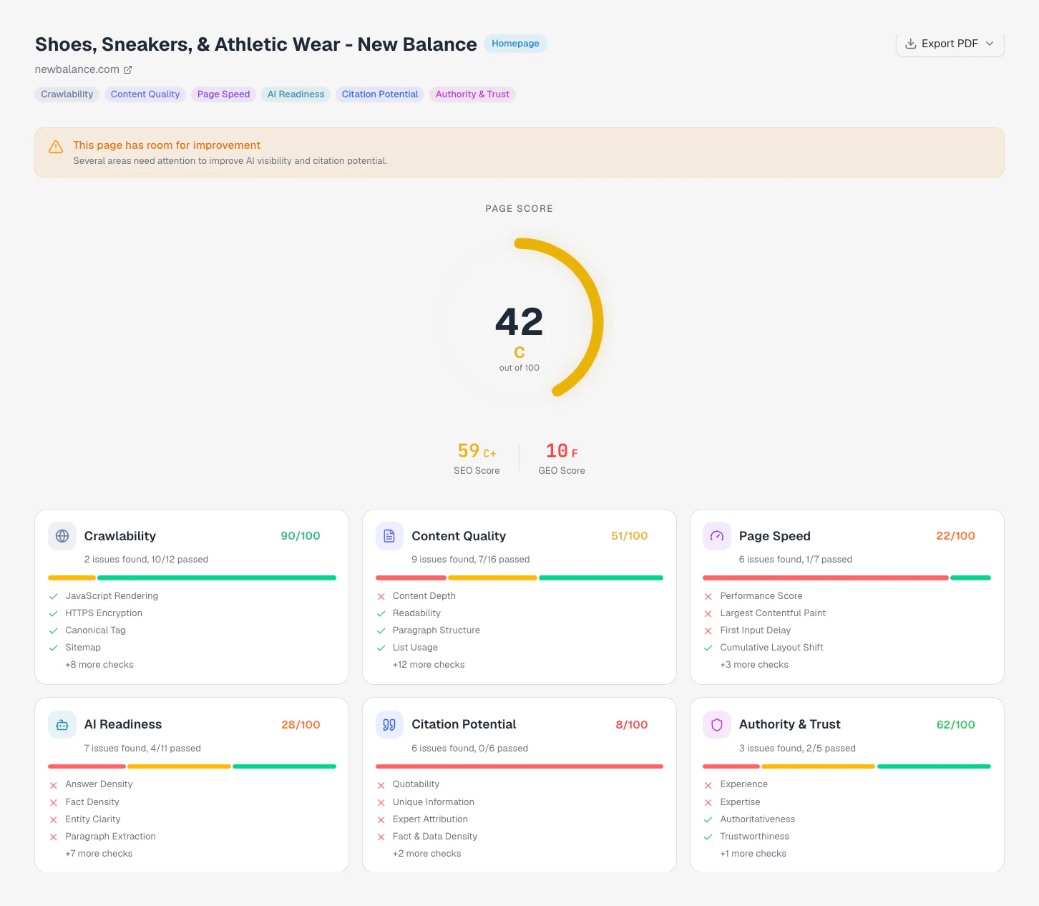Click the AI Readiness robot icon
Screen dimensions: 1039x906
point(62,724)
